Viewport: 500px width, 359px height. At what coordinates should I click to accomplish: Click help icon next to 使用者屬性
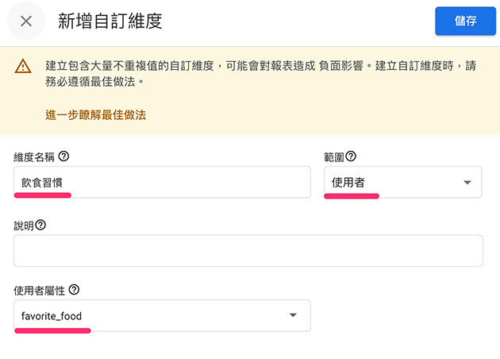tap(75, 290)
